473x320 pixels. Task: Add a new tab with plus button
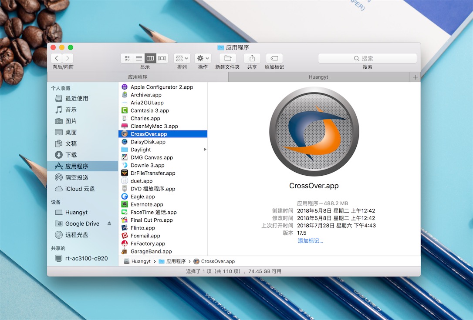(x=415, y=77)
